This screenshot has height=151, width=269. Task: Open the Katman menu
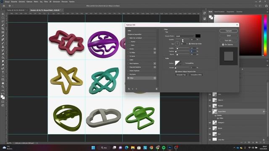click(x=29, y=2)
